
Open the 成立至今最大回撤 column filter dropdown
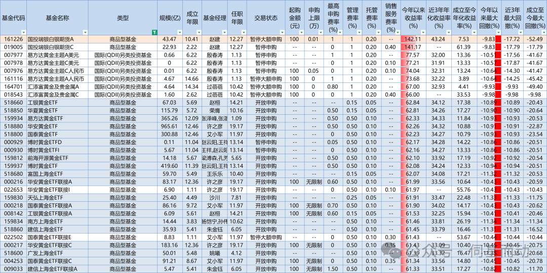click(543, 32)
